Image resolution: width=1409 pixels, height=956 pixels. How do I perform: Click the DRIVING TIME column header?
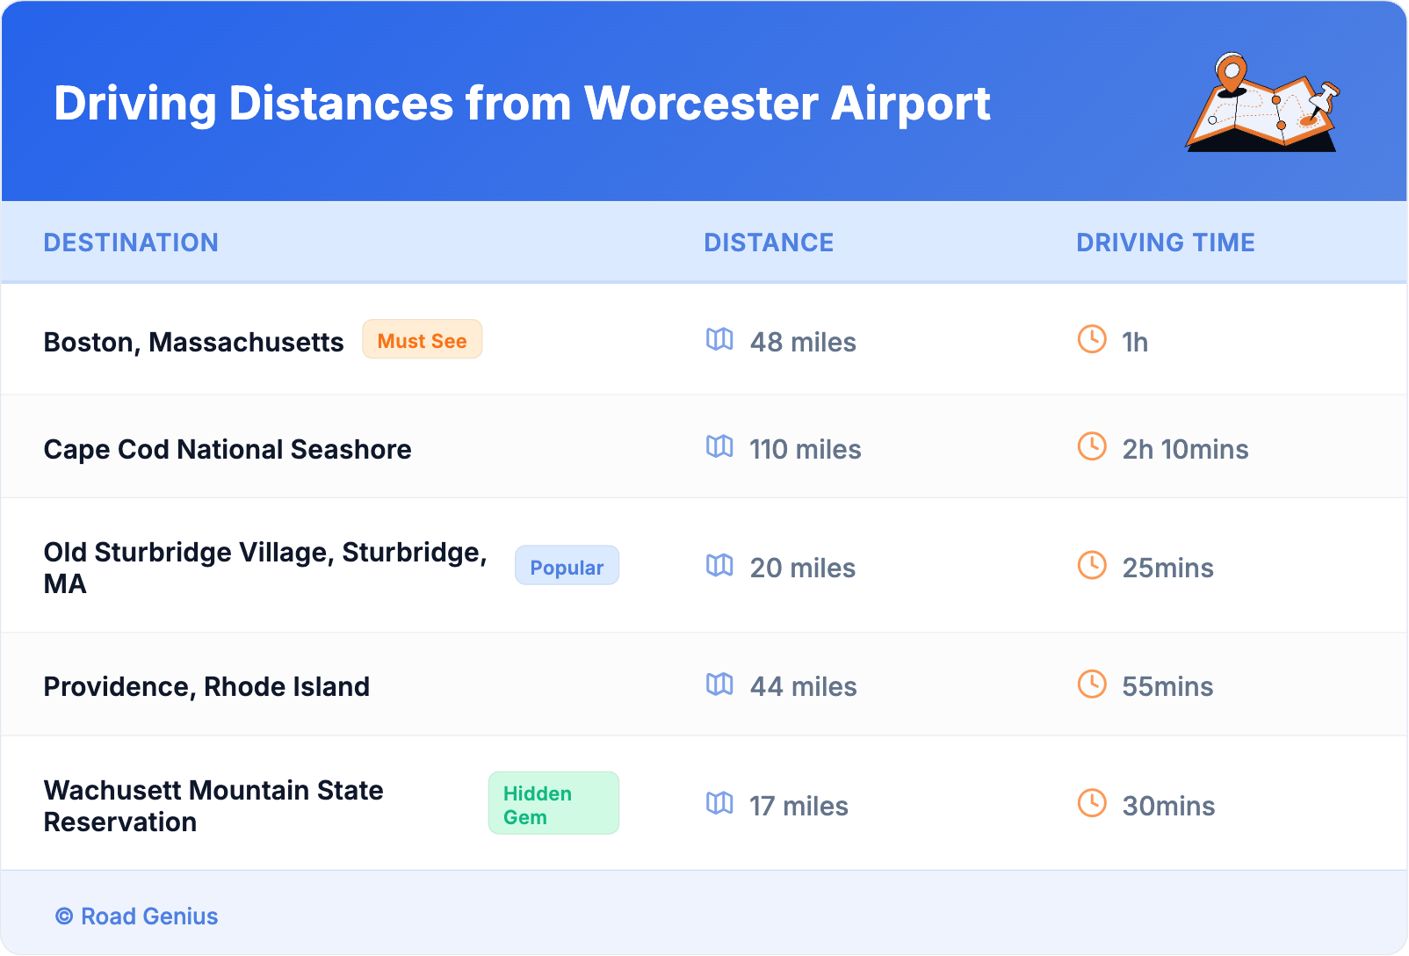tap(1165, 243)
